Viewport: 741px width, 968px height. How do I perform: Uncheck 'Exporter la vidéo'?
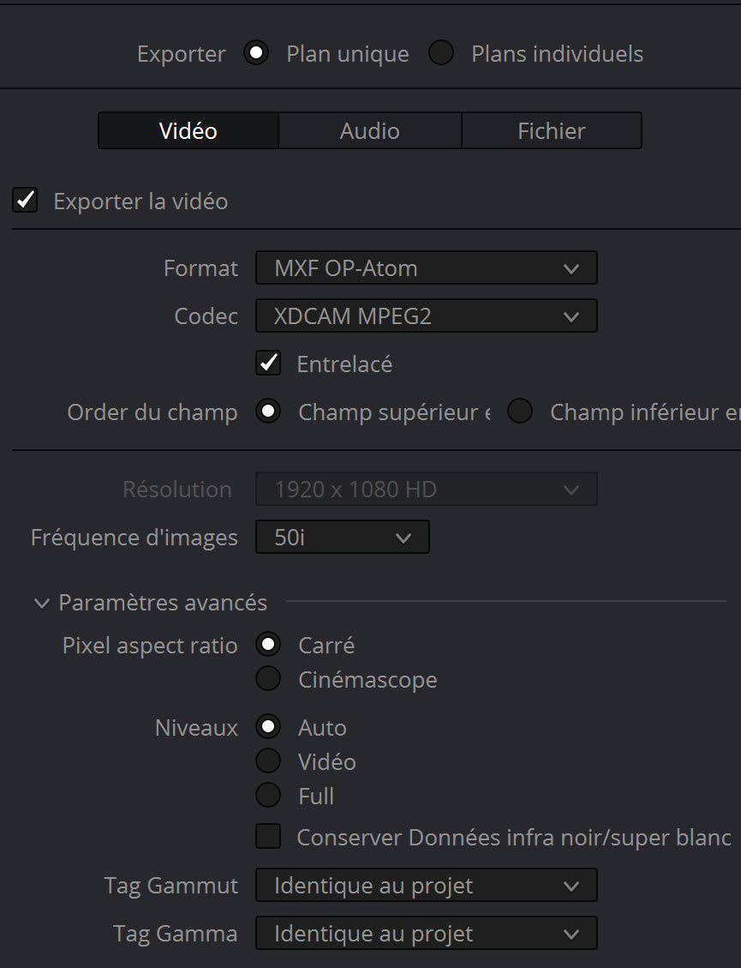pos(25,200)
